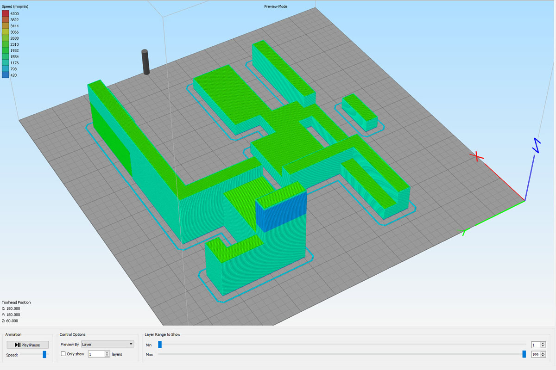Click the red 4200 speed legend swatch

tap(6, 14)
